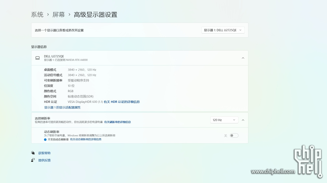The image size is (327, 183).
Task: Select the 可变刷新频率 value 受驱动程序支持
Action: pos(78,81)
